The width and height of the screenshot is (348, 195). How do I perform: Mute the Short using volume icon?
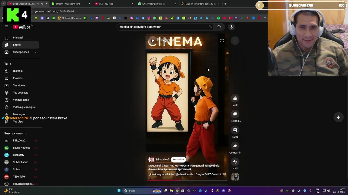[x=164, y=41]
